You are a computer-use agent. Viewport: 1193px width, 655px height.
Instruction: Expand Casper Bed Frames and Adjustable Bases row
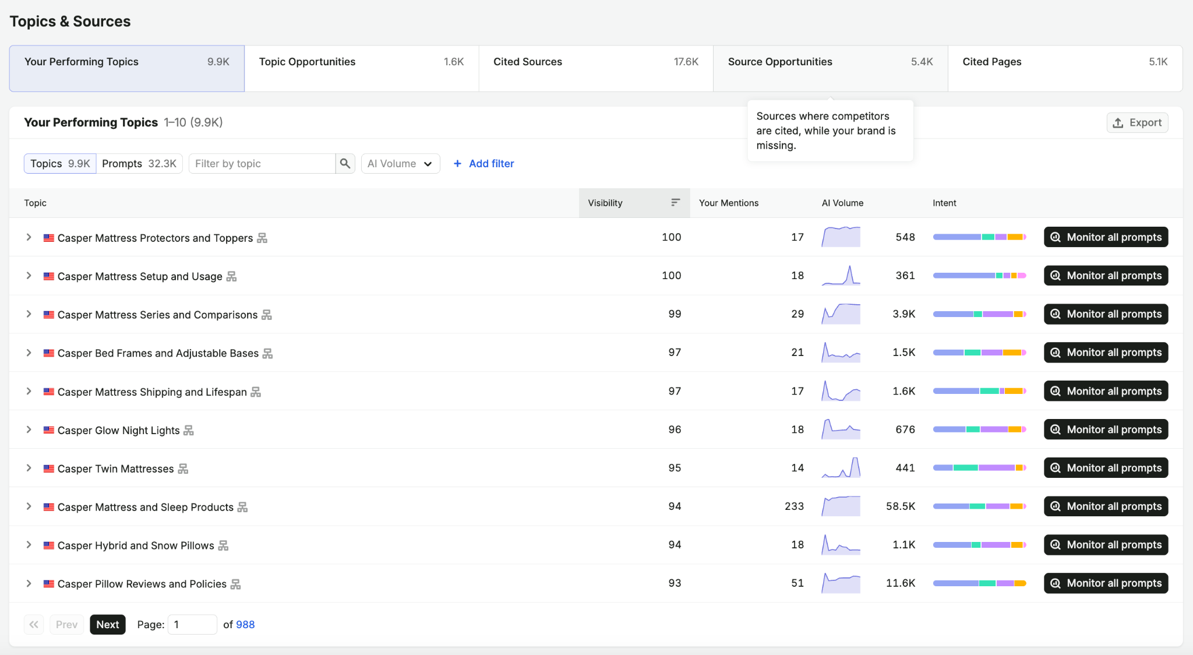[x=29, y=353]
